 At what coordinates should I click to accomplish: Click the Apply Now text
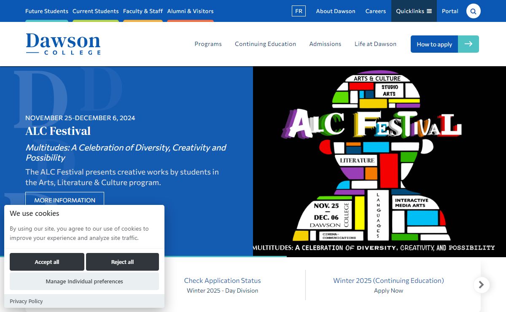(388, 290)
